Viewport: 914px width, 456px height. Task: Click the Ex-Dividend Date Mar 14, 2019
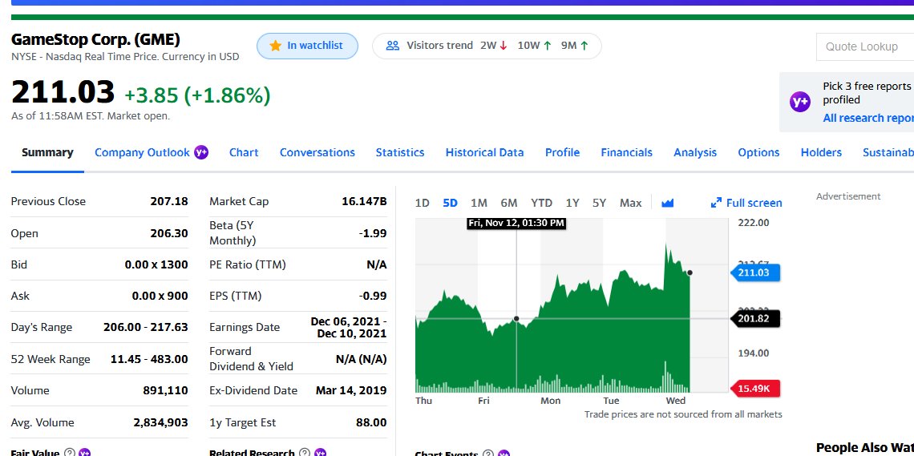tap(351, 391)
